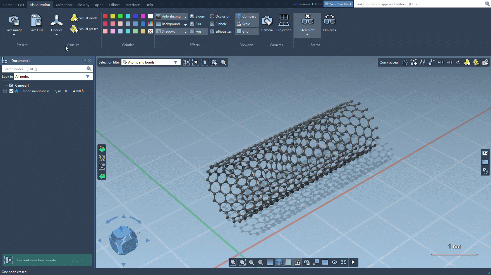Toggle the Silhouettes effect
The height and width of the screenshot is (275, 491).
221,31
